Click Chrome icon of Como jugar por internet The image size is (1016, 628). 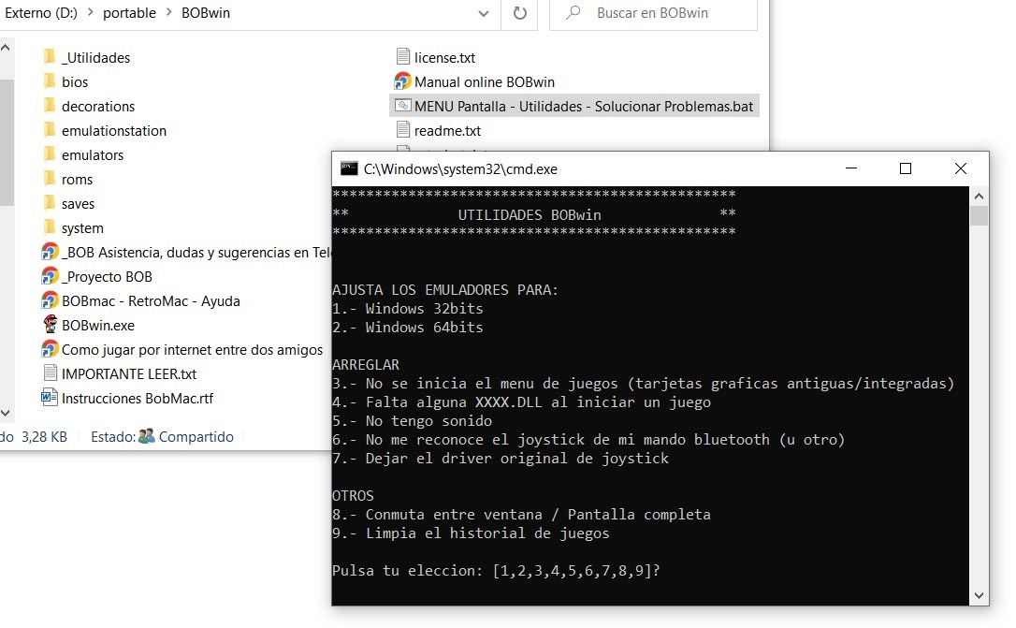pos(50,349)
